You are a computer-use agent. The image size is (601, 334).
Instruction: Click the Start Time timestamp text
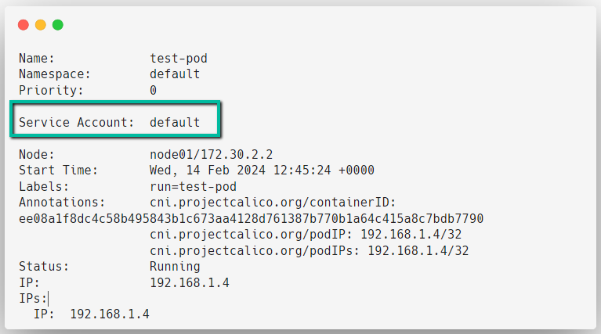tap(262, 171)
